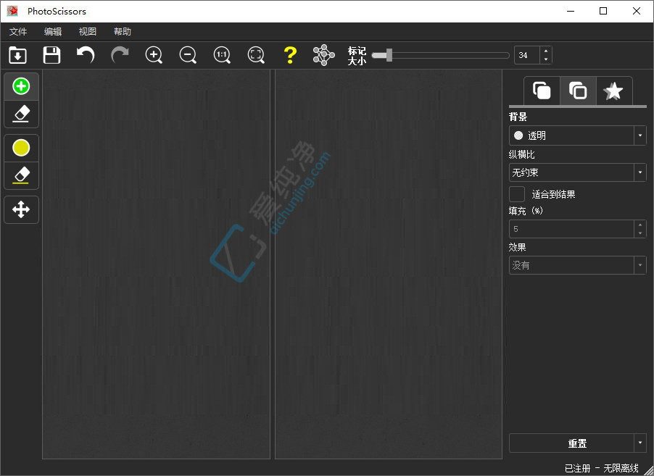The height and width of the screenshot is (476, 654).
Task: Zoom in using the magnifier plus icon
Action: (154, 55)
